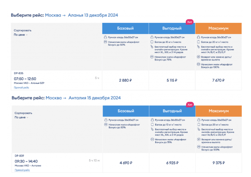Click hand luggage icon under first Базовый tariff

(105, 37)
